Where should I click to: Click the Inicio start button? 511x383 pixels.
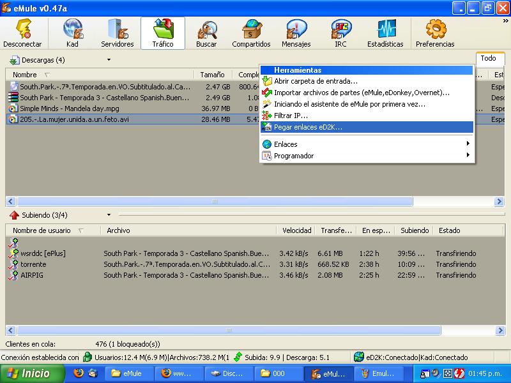coord(33,373)
